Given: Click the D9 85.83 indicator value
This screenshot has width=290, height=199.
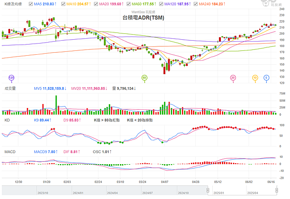Looking at the screenshot, I should pyautogui.click(x=72, y=120).
